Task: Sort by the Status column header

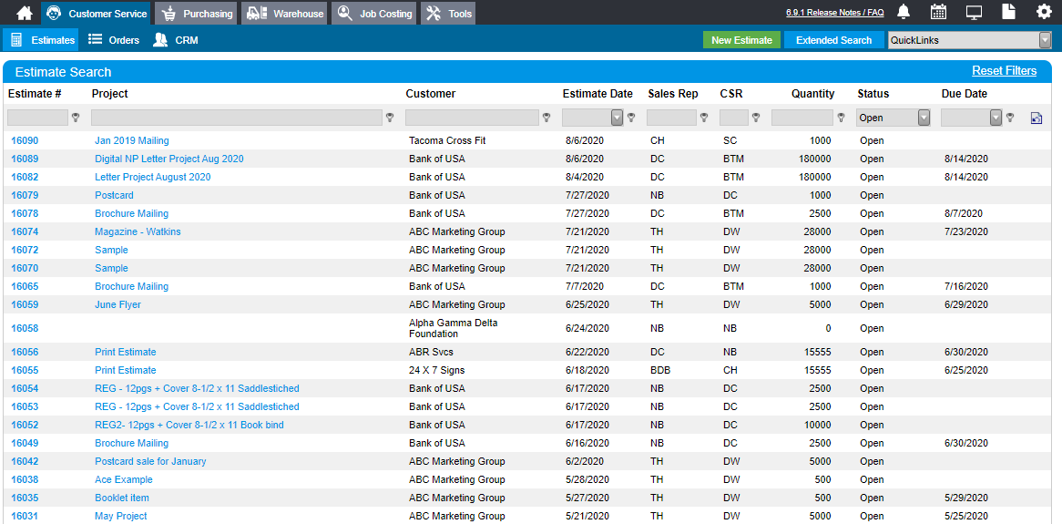Action: pos(873,94)
